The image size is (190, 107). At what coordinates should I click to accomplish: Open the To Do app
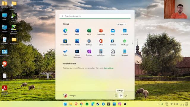[65, 53]
